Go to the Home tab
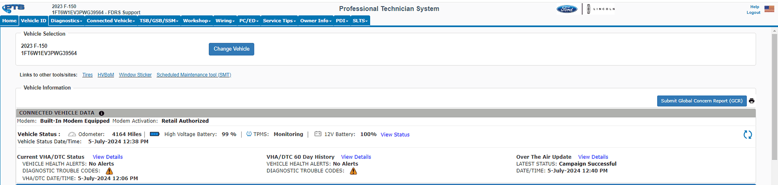Viewport: 778px width, 185px height. (x=9, y=21)
